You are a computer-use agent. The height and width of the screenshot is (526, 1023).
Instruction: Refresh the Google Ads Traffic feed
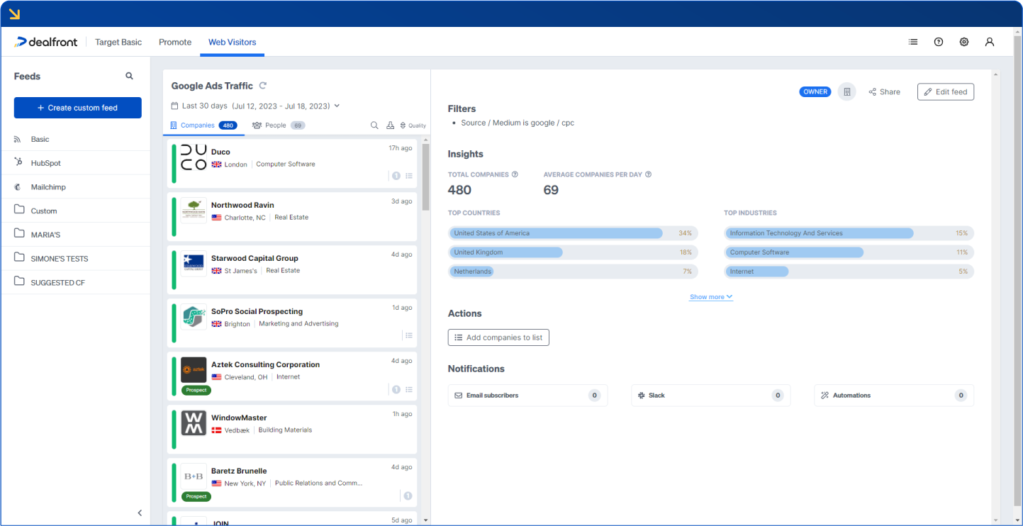pos(263,85)
